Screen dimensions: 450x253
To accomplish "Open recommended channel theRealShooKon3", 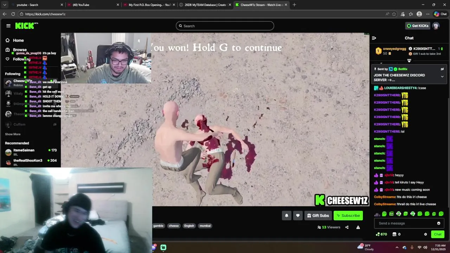I will (31, 162).
